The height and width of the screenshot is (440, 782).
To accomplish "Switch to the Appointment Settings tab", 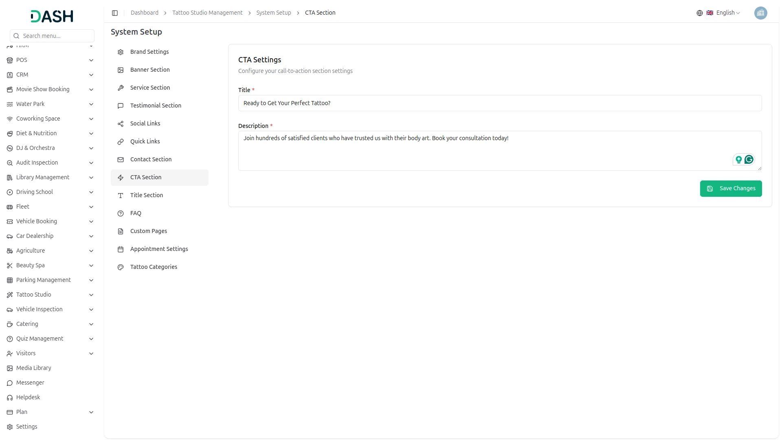I will coord(159,249).
